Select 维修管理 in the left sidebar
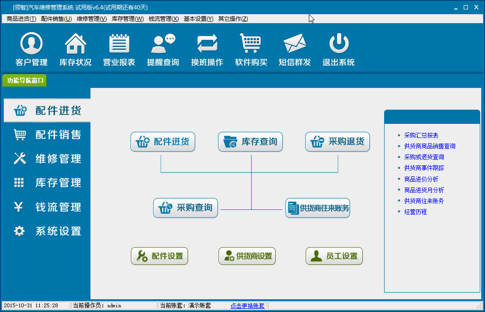This screenshot has height=312, width=485. click(x=47, y=159)
